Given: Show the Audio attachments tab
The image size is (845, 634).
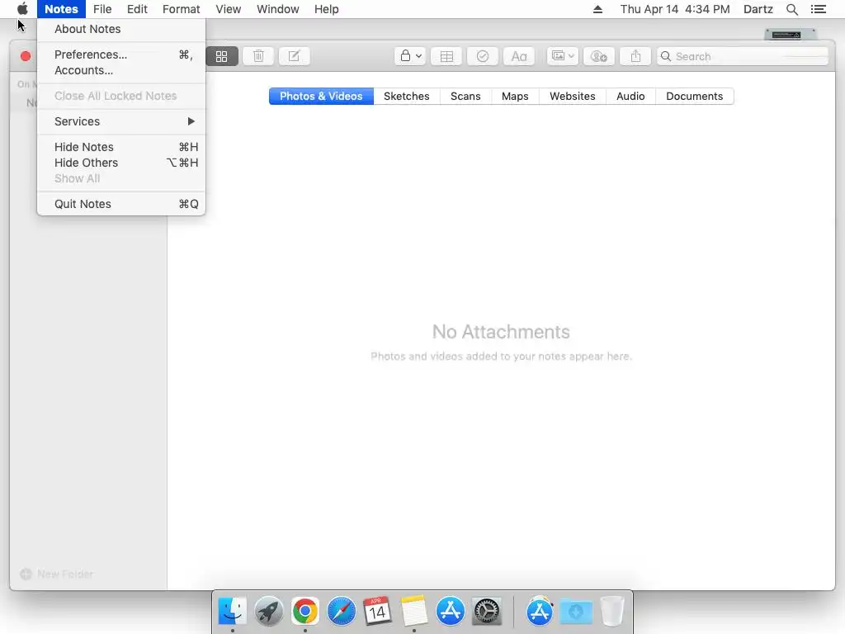Looking at the screenshot, I should [x=630, y=96].
